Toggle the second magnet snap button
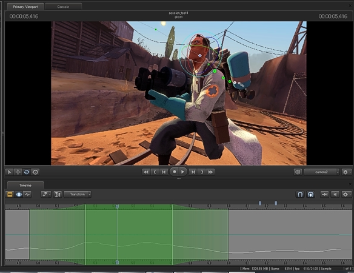The image size is (354, 273). click(x=310, y=194)
